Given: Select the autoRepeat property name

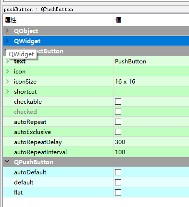Looking at the screenshot, I should coord(30,122).
